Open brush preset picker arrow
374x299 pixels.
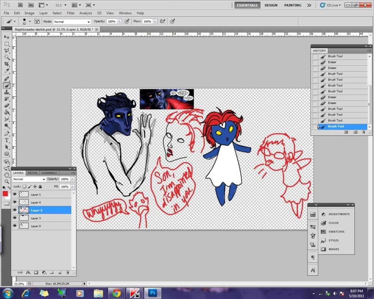(30, 22)
